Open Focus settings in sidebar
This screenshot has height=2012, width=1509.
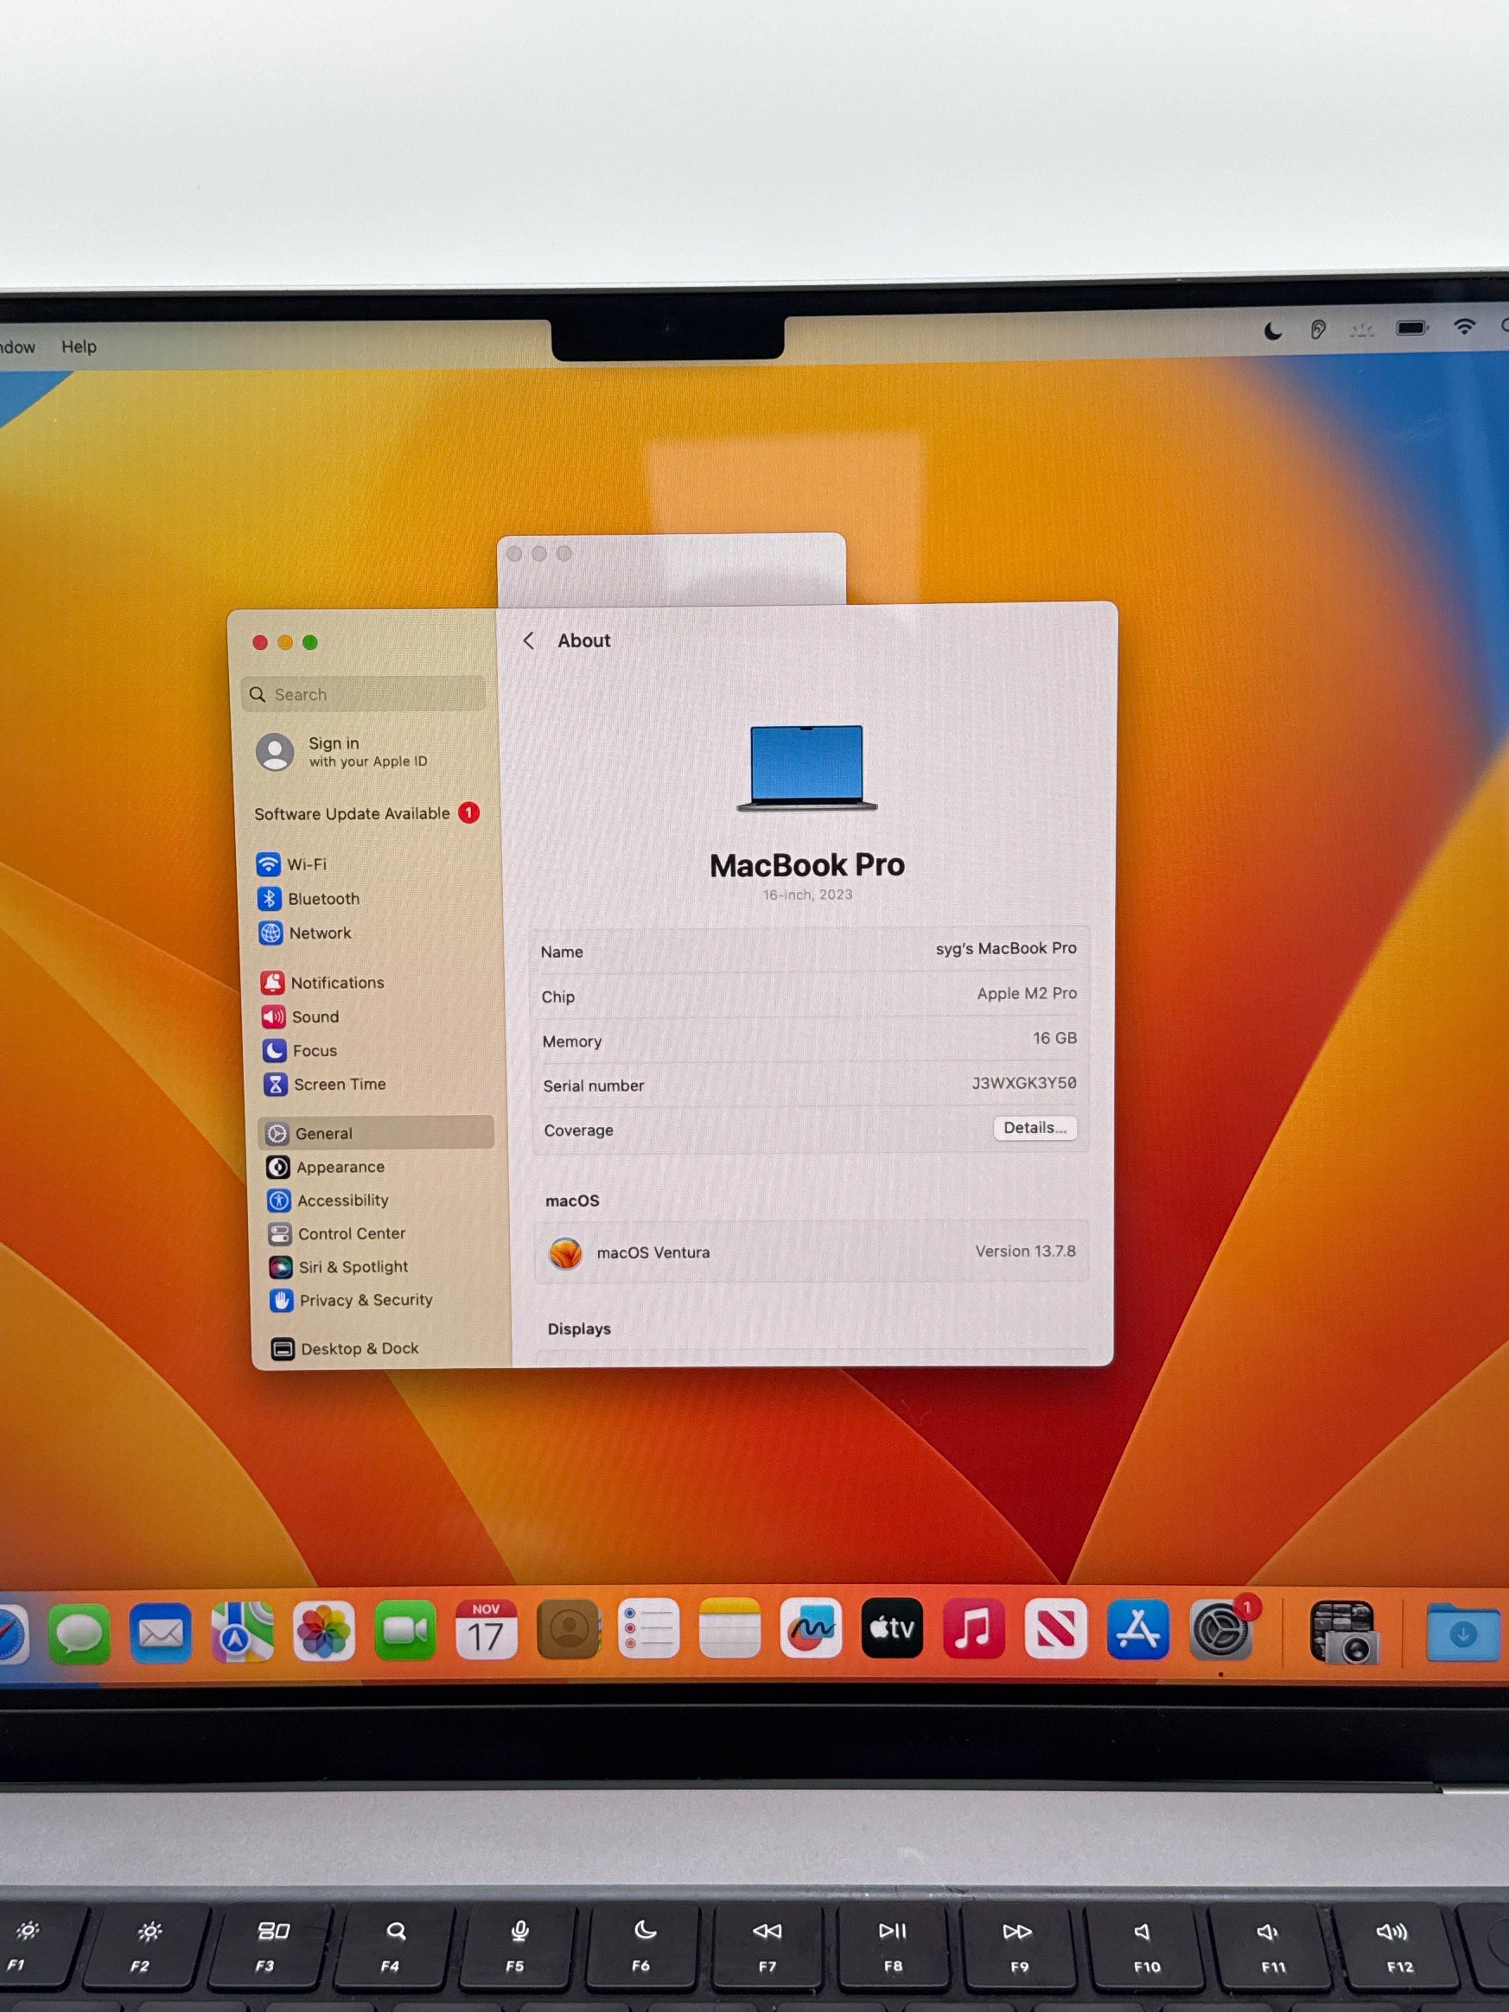coord(300,1049)
